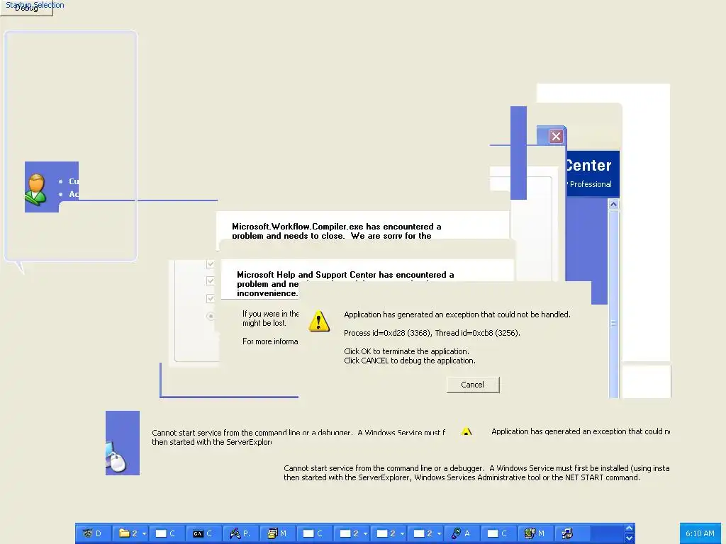Open the last taskbar icon with computers
The image size is (726, 544).
pyautogui.click(x=572, y=533)
